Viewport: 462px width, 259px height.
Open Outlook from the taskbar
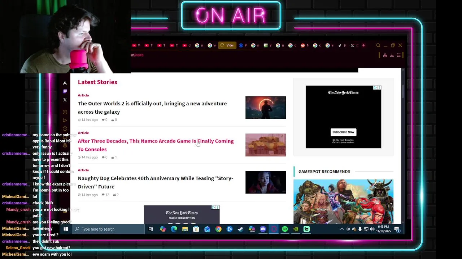(207, 229)
